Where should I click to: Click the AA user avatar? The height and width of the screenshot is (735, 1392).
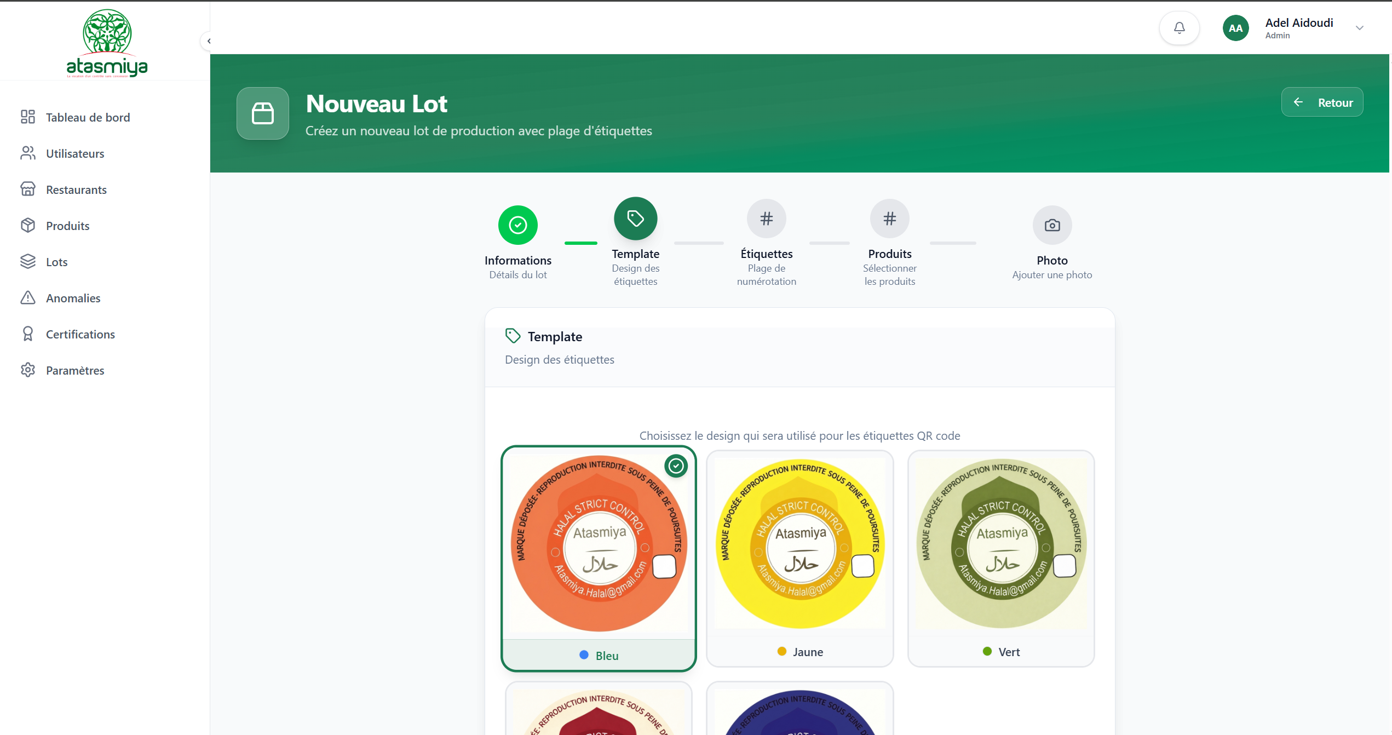[1235, 28]
